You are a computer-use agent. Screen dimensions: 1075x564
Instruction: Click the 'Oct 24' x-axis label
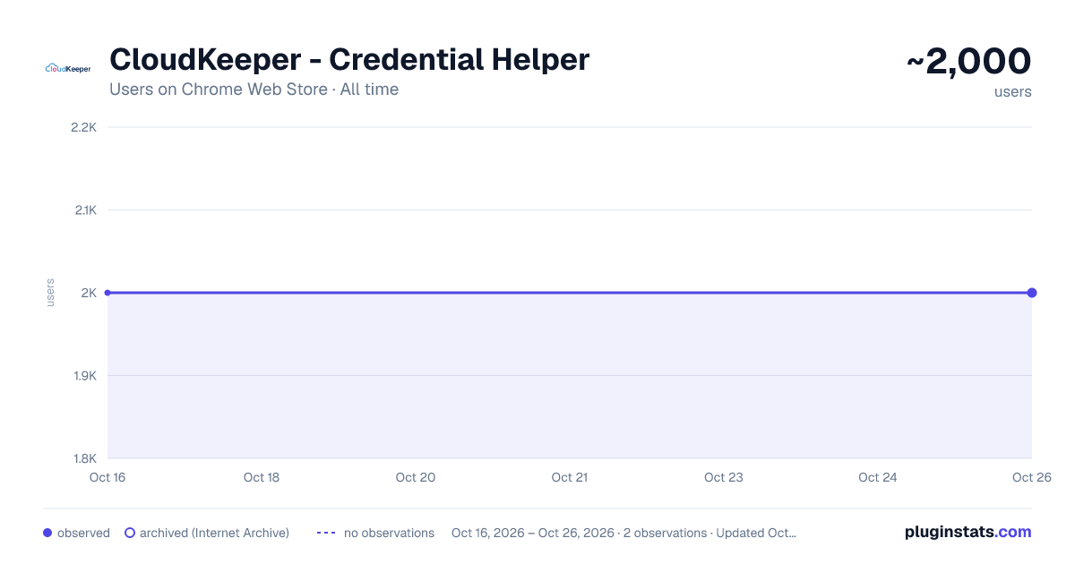(878, 477)
